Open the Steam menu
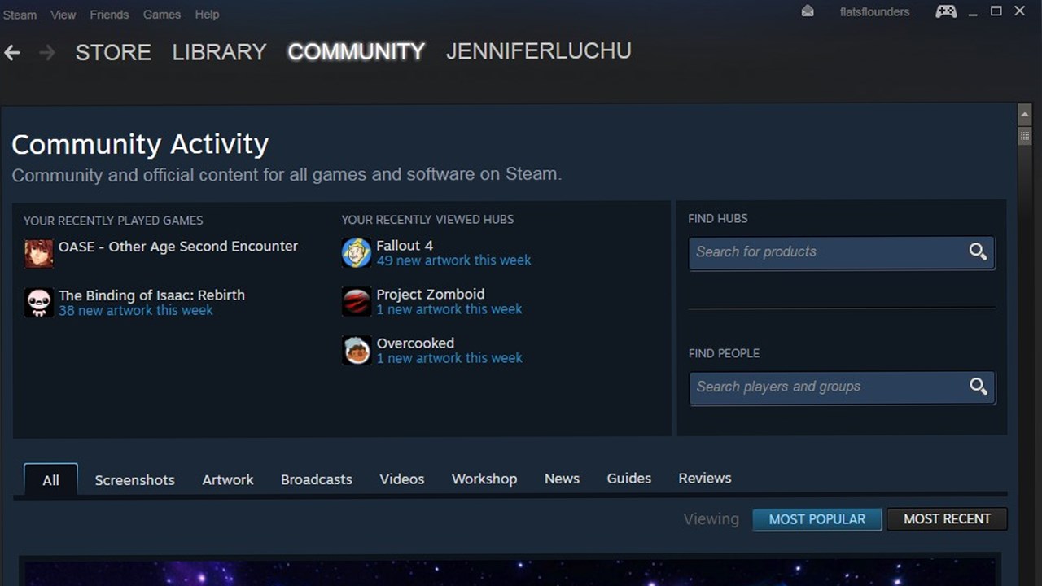The height and width of the screenshot is (586, 1042). click(20, 15)
